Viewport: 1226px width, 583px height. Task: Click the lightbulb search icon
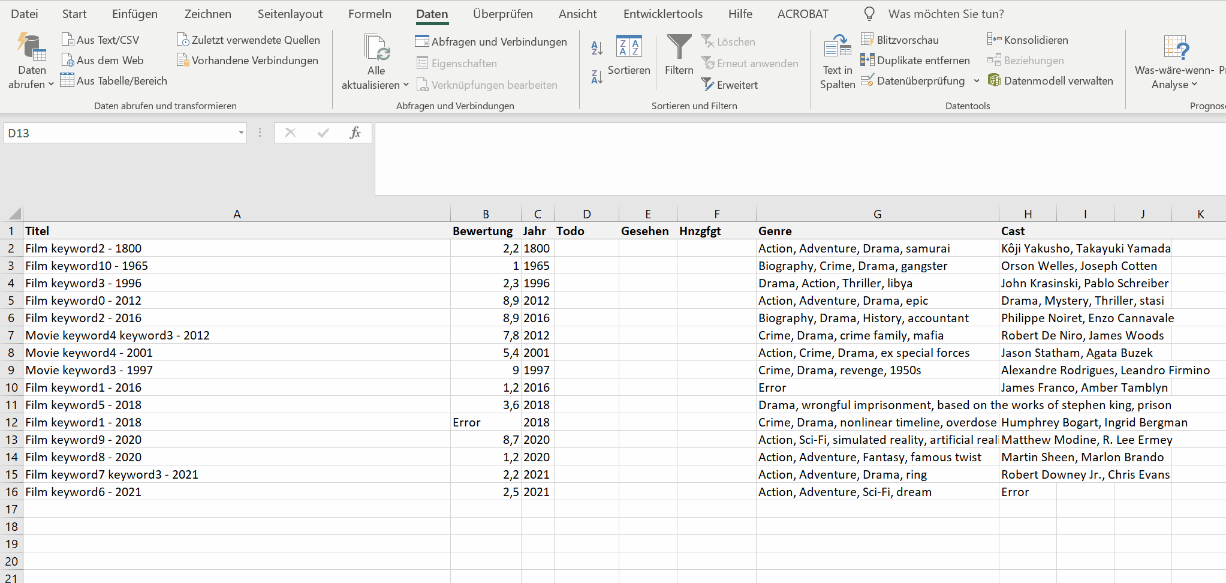point(869,14)
